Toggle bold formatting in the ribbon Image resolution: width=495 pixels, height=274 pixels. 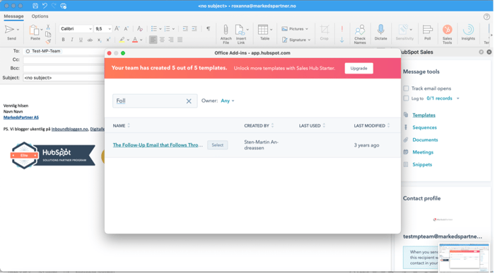(x=63, y=40)
